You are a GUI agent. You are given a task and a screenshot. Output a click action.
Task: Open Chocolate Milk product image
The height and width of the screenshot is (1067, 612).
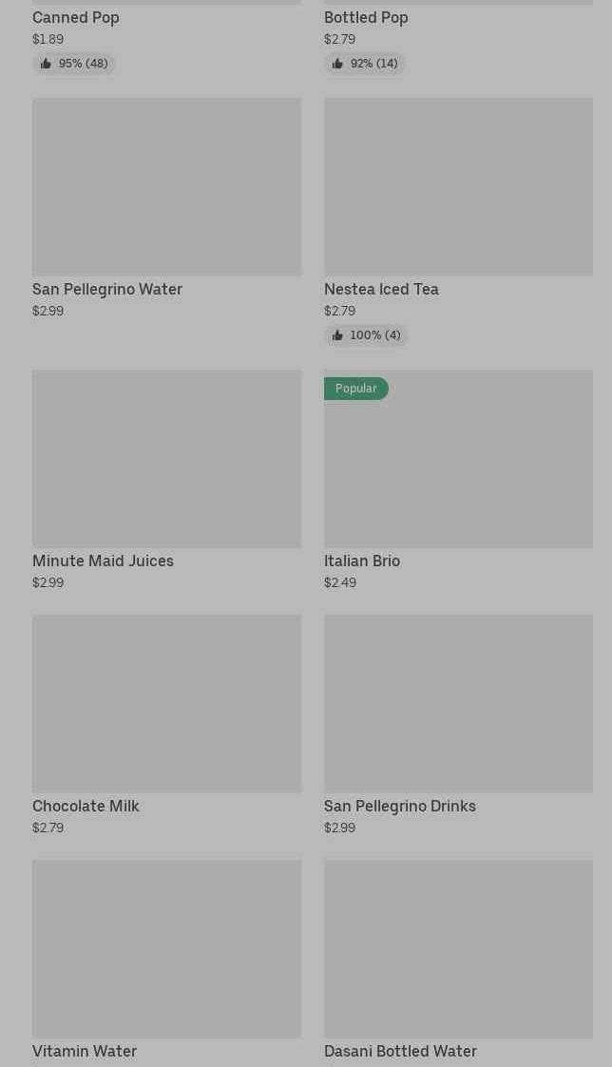point(166,703)
